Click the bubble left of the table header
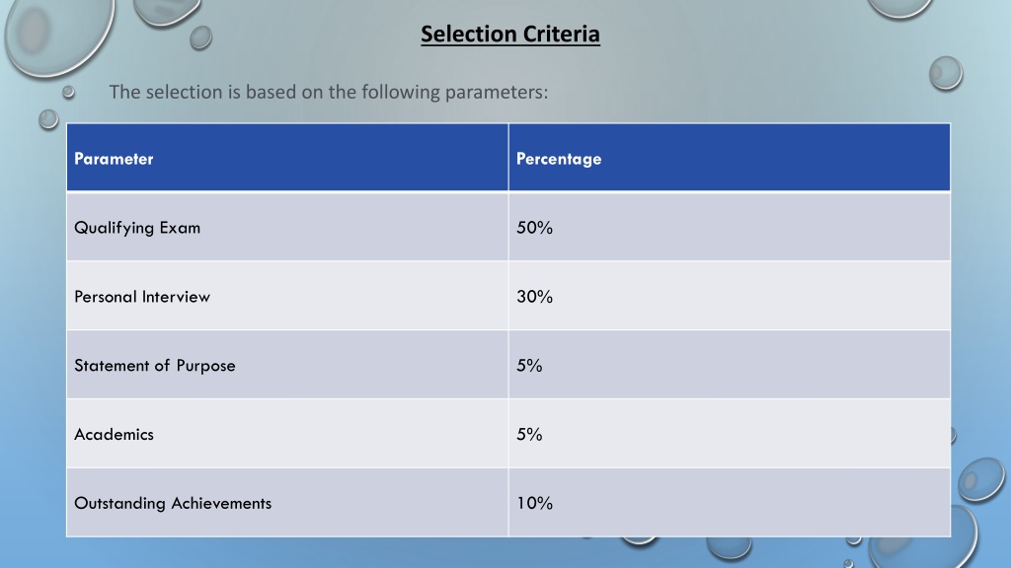This screenshot has width=1011, height=568. coord(48,119)
